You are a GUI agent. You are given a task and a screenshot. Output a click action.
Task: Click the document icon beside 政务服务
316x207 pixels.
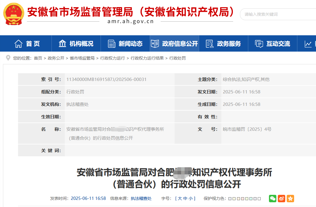point(209,44)
